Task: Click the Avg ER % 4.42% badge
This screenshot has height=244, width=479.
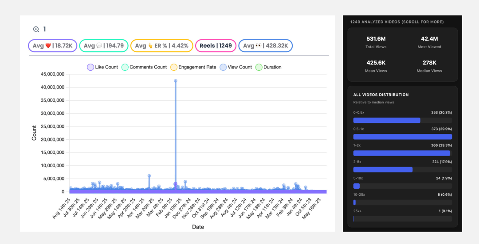Action: (162, 46)
